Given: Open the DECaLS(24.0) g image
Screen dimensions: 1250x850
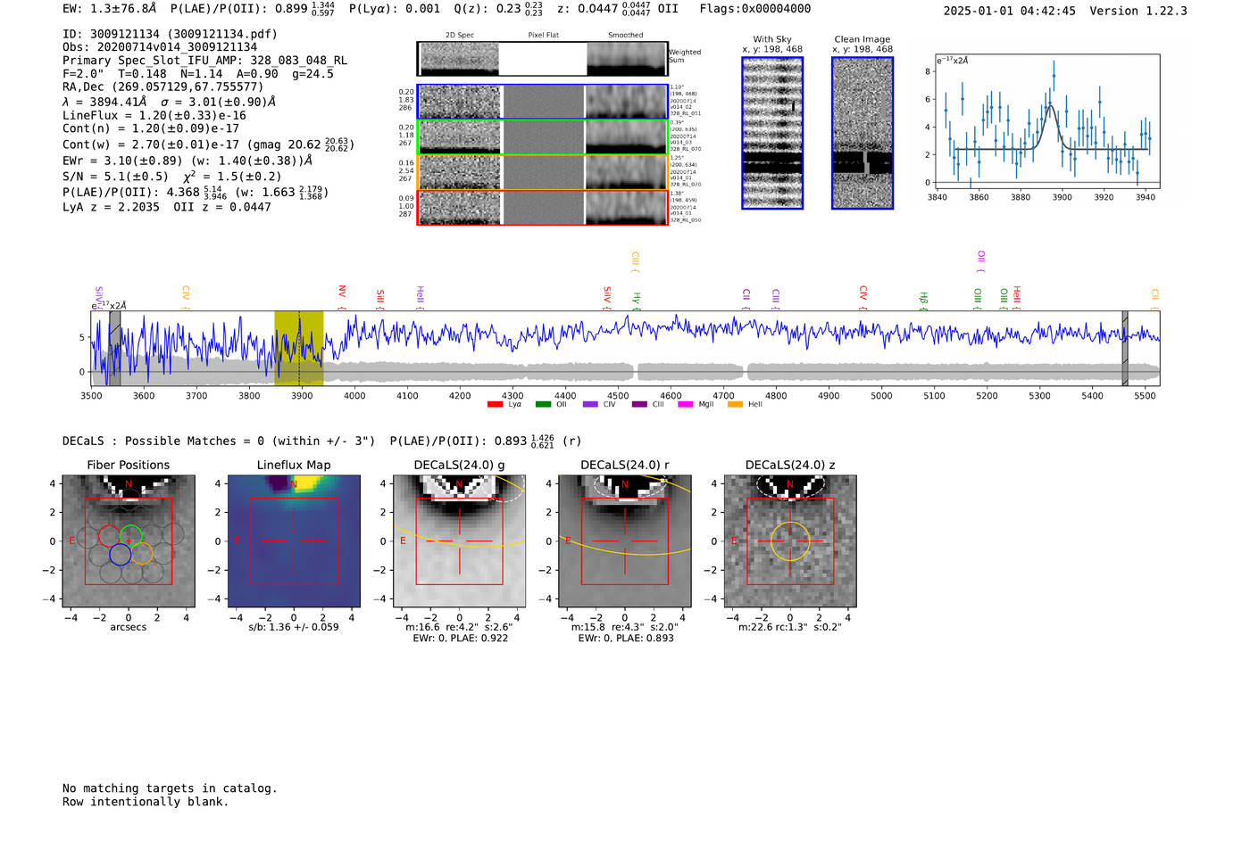Looking at the screenshot, I should coord(460,541).
